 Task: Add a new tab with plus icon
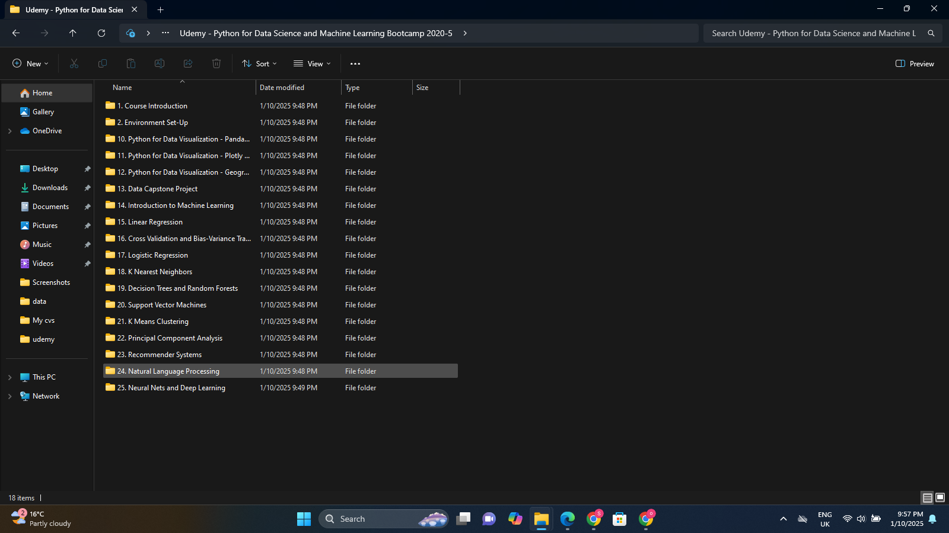160,9
